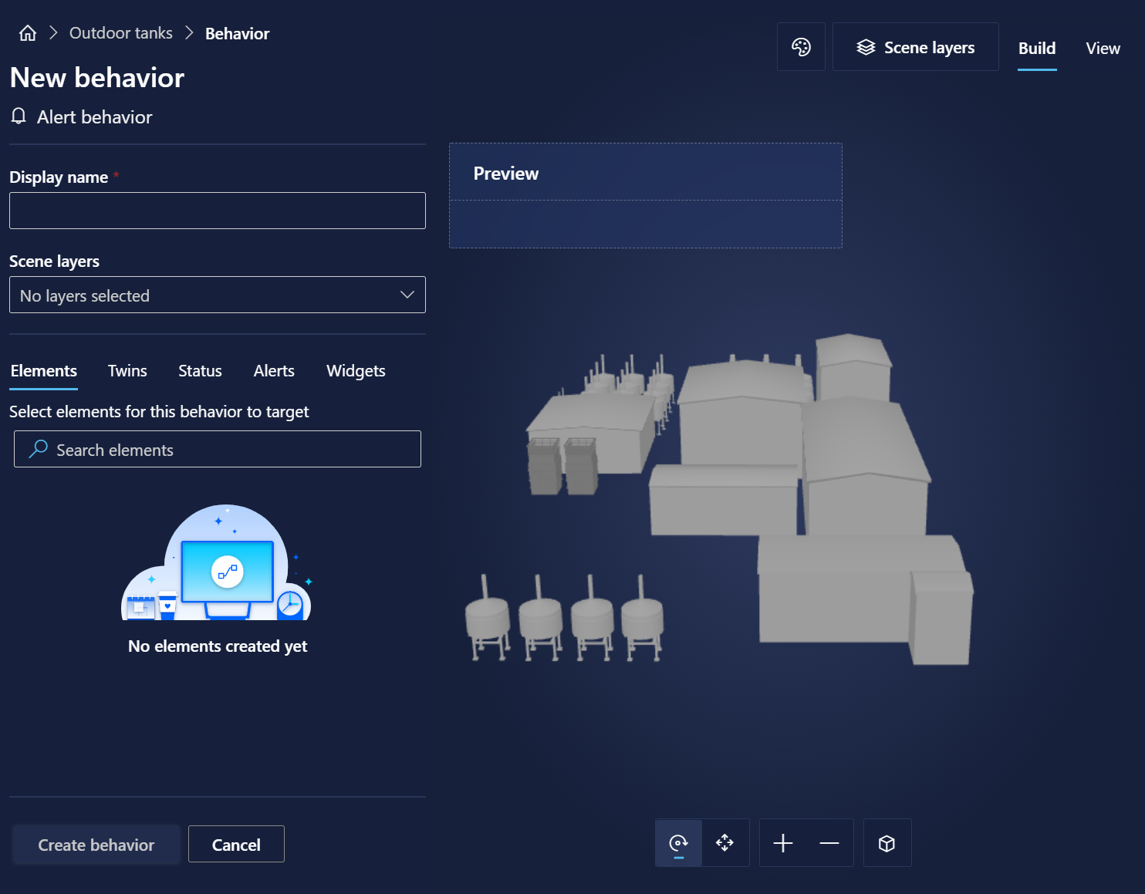Click the home breadcrumb icon
The image size is (1145, 894).
pos(27,32)
